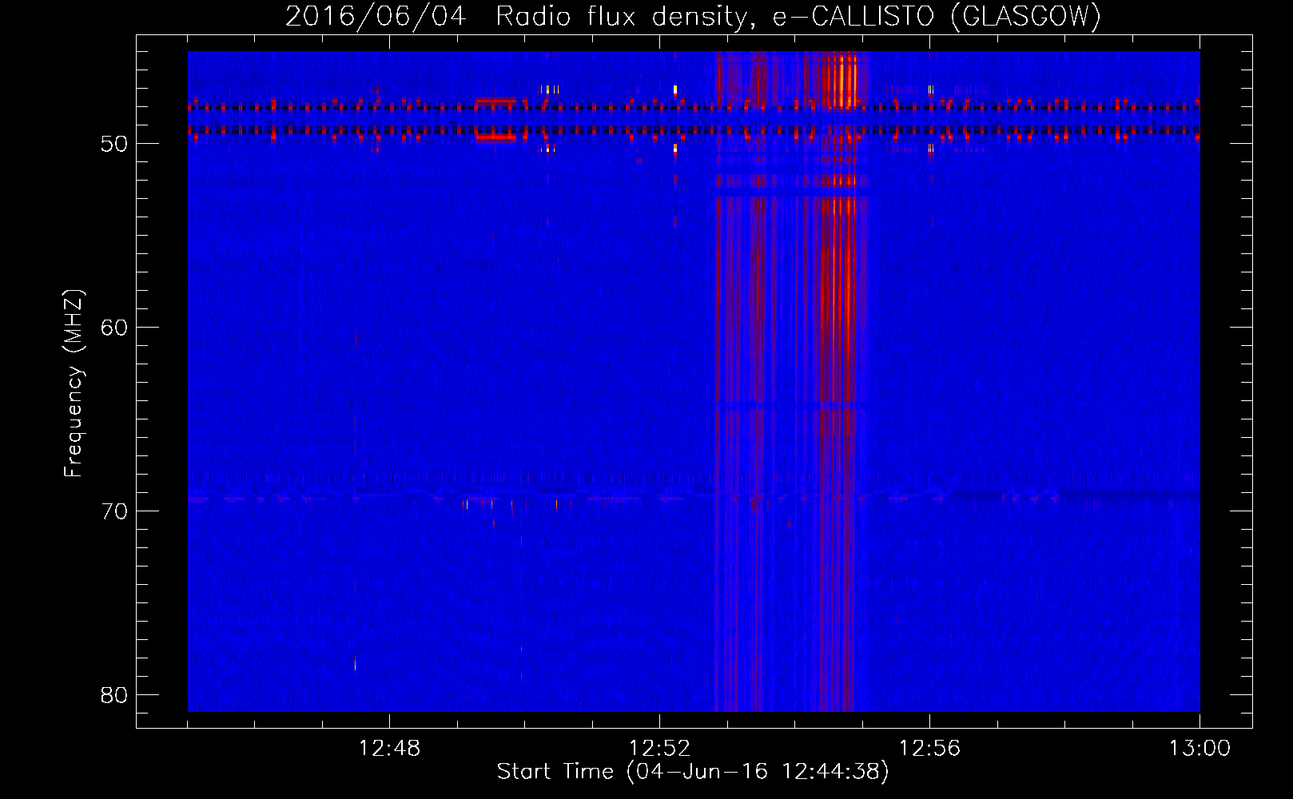Click the plot title "2016/06/04 Radio flux density, e-CALLISTO (GLASGOW)"

pos(693,16)
